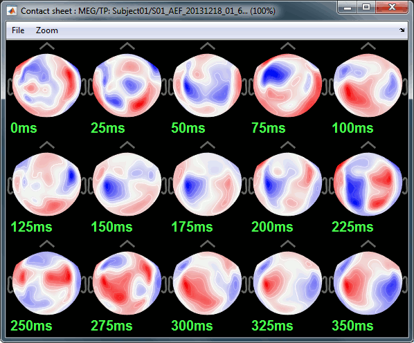Click the MATLAB icon in title bar
Viewport: 414px width, 343px height.
pyautogui.click(x=12, y=11)
